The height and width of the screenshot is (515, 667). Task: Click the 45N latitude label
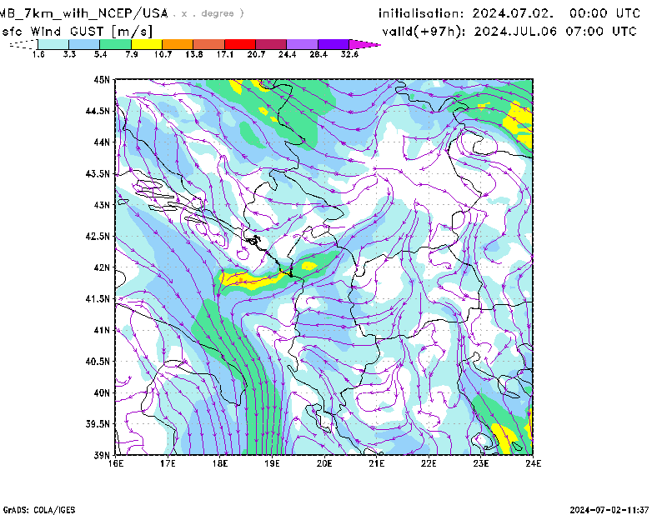coord(102,80)
